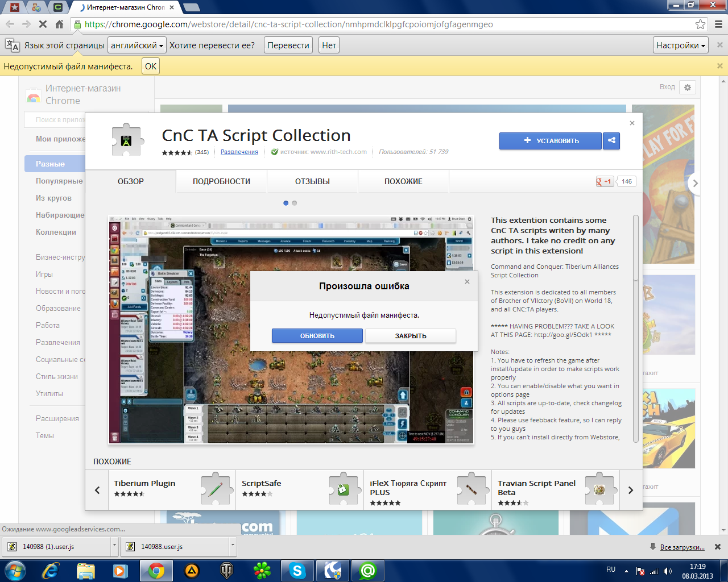This screenshot has height=582, width=728.
Task: Show previous similar extensions
Action: [x=97, y=490]
